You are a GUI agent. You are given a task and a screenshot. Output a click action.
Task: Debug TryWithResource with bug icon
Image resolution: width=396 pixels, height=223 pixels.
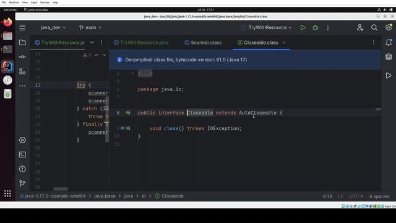click(315, 27)
